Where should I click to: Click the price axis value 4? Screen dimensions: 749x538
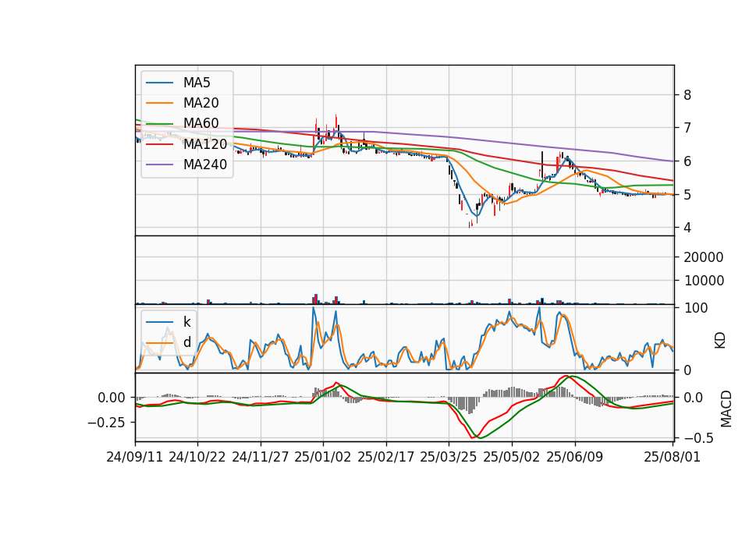point(687,228)
